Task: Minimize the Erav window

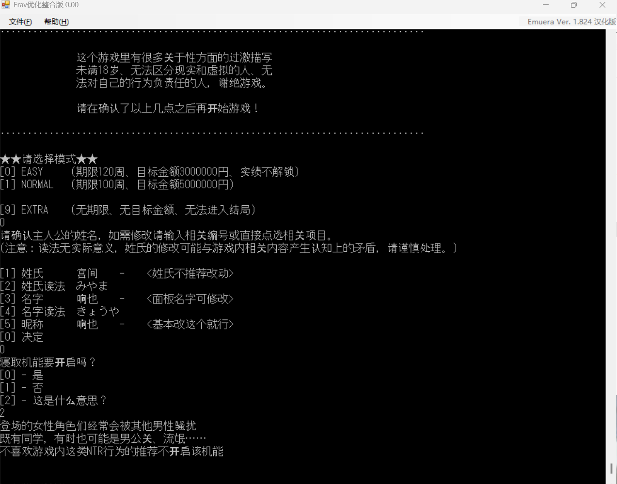Action: pos(546,5)
